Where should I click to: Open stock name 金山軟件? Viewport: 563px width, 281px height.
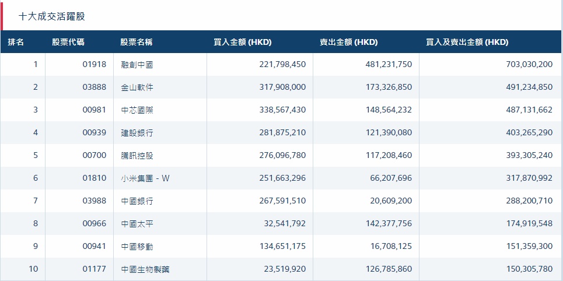(x=137, y=87)
